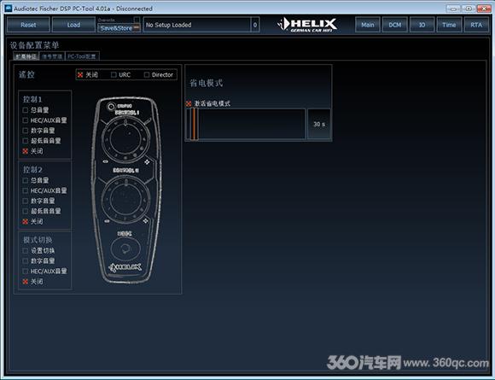Check HEC/AUX音量 under 控制2

[26, 190]
